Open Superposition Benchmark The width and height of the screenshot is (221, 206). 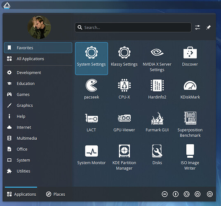(190, 124)
